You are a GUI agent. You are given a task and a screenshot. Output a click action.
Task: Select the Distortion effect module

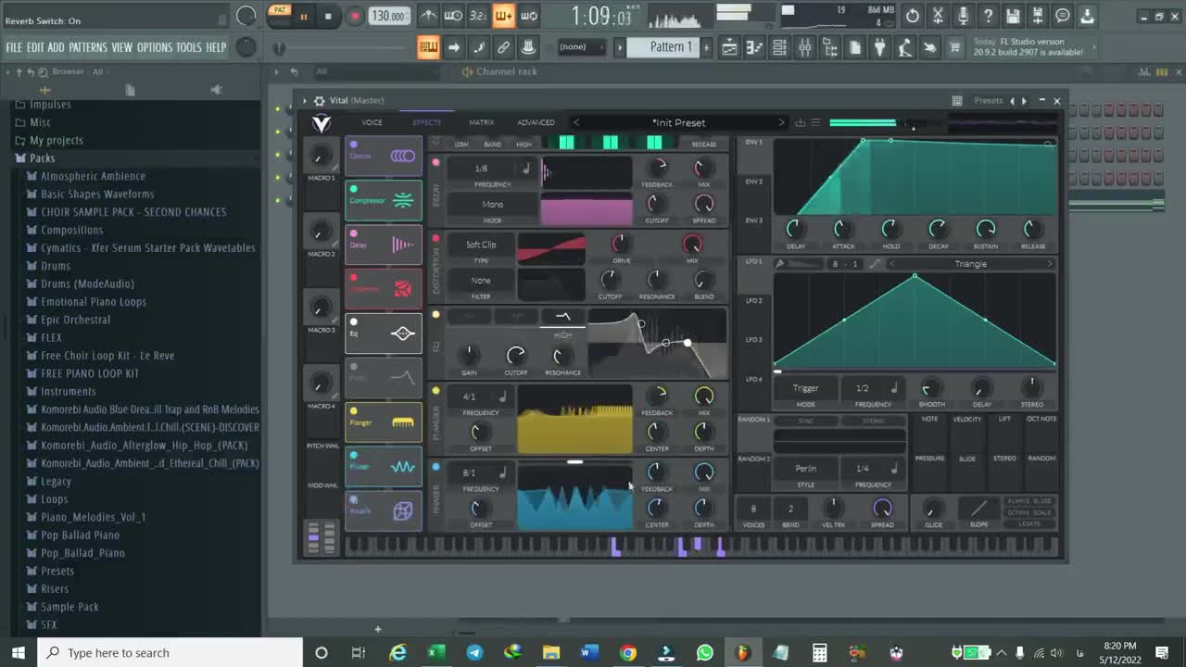pos(384,289)
